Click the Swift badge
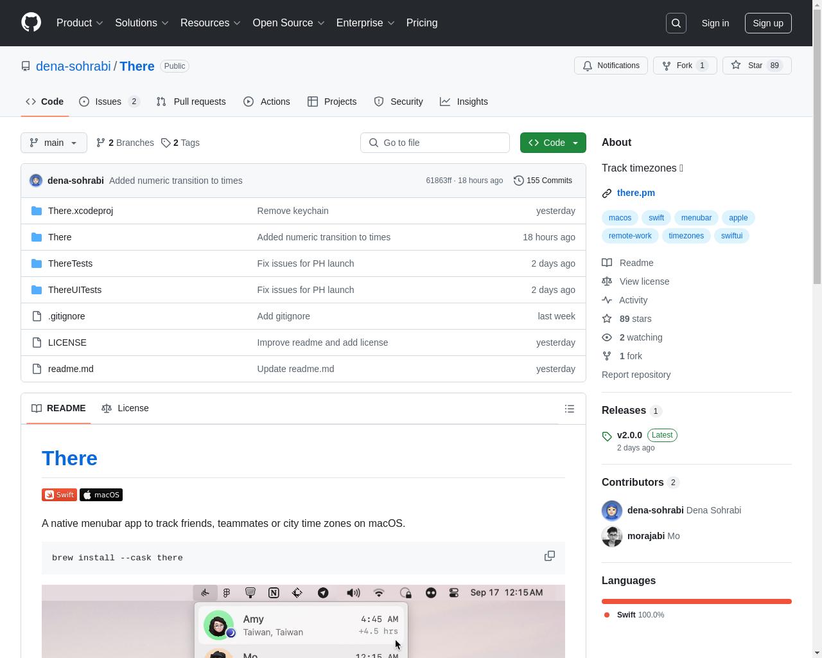This screenshot has height=658, width=822. [59, 495]
